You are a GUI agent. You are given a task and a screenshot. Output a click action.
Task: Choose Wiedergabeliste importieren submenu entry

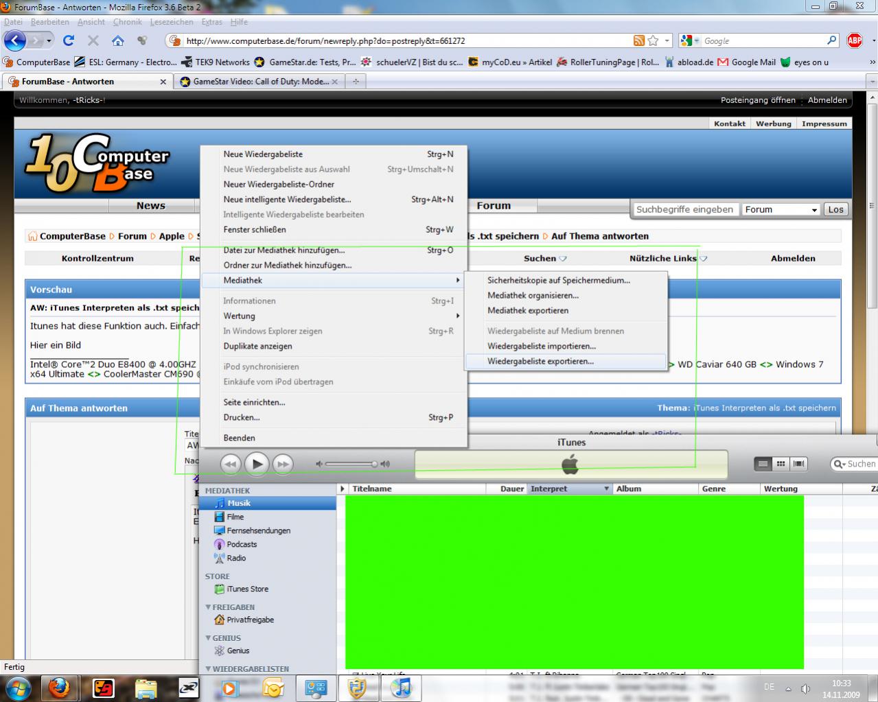(x=566, y=347)
